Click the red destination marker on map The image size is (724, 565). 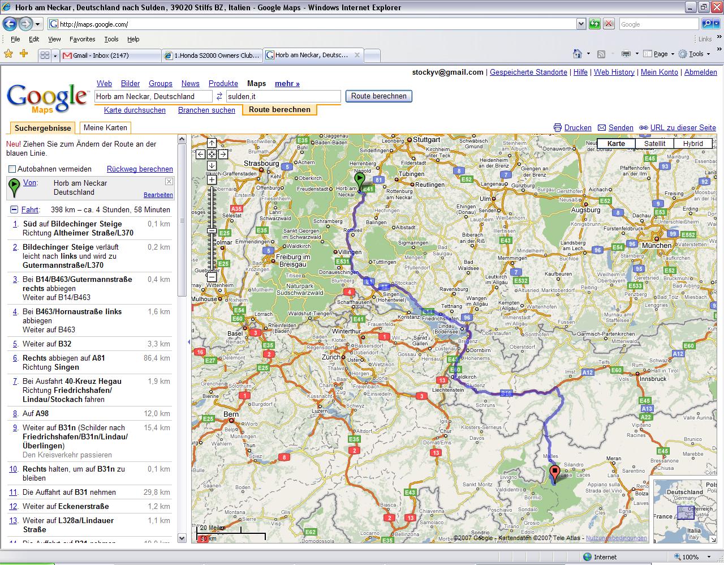click(554, 473)
